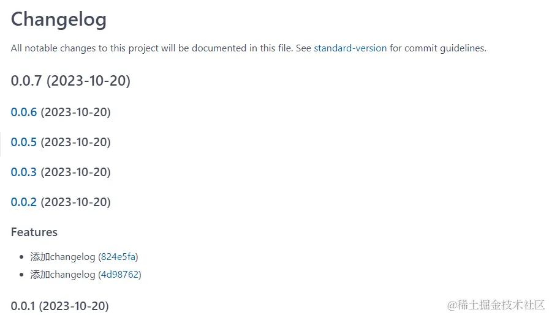Click the 0.0.1 (2023-10-20) heading
Image resolution: width=549 pixels, height=315 pixels.
[60, 305]
